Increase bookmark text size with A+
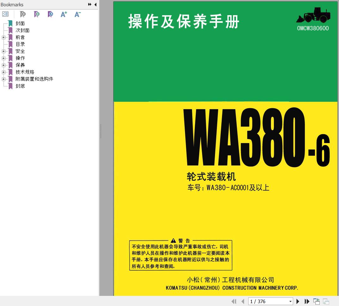 pos(64,14)
